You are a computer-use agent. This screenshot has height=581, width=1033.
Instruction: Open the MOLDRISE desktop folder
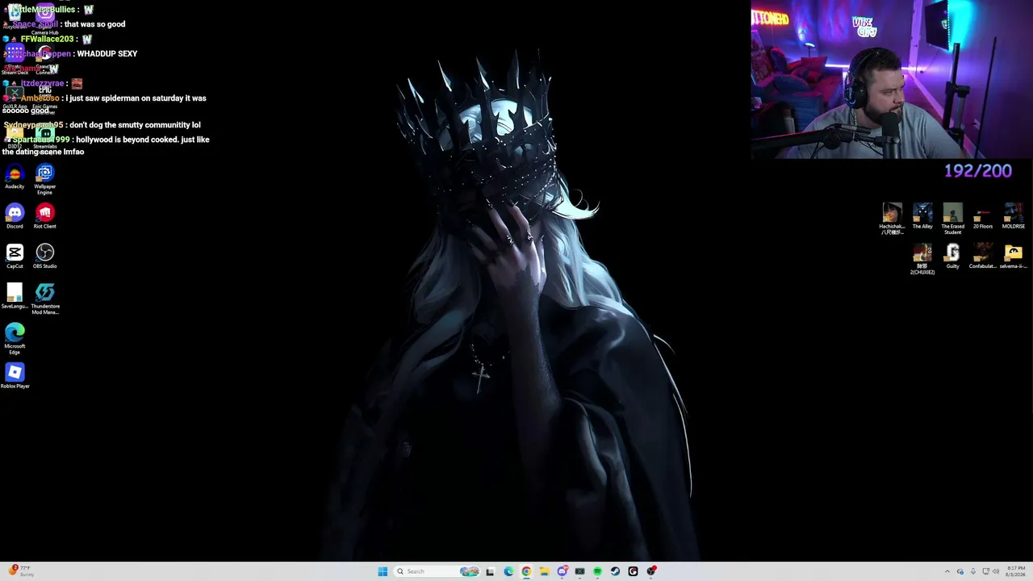1013,215
